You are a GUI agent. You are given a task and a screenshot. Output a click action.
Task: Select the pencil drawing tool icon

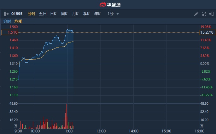[196, 14]
